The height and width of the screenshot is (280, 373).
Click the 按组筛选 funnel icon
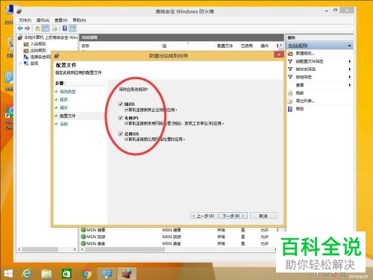(290, 77)
